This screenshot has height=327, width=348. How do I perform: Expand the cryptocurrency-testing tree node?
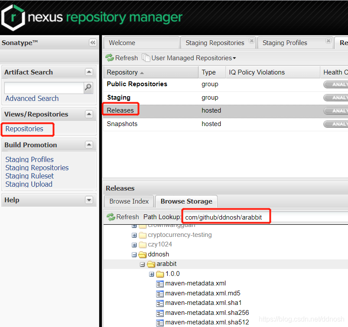pos(134,235)
